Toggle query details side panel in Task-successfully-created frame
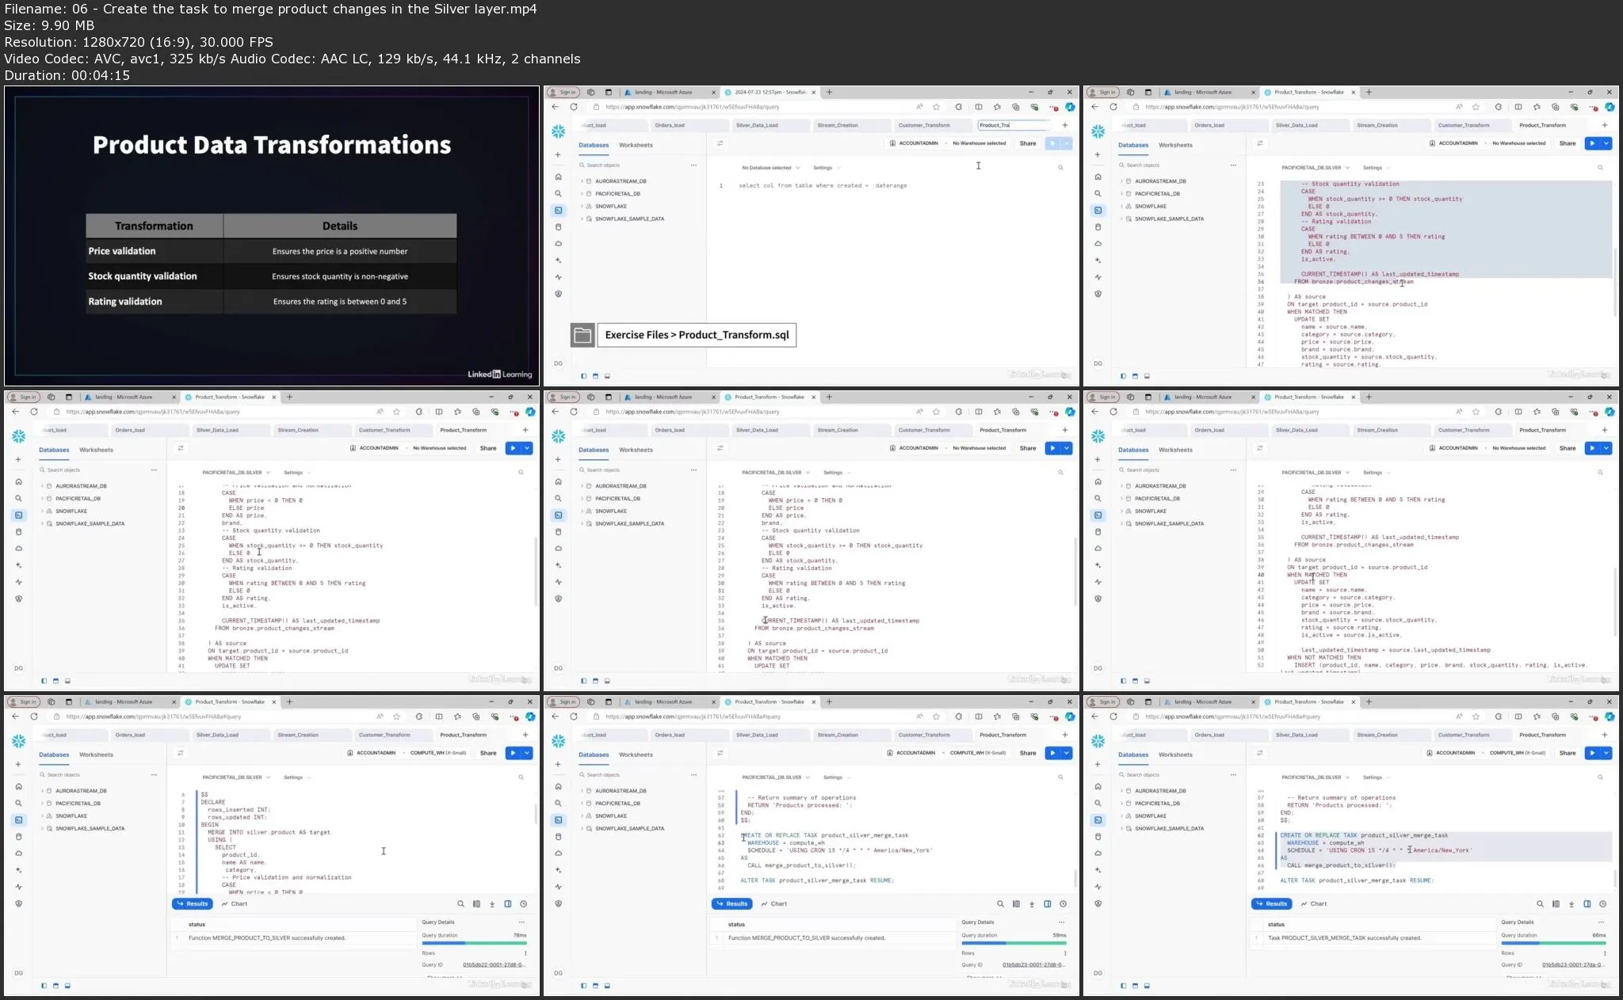 1587,903
